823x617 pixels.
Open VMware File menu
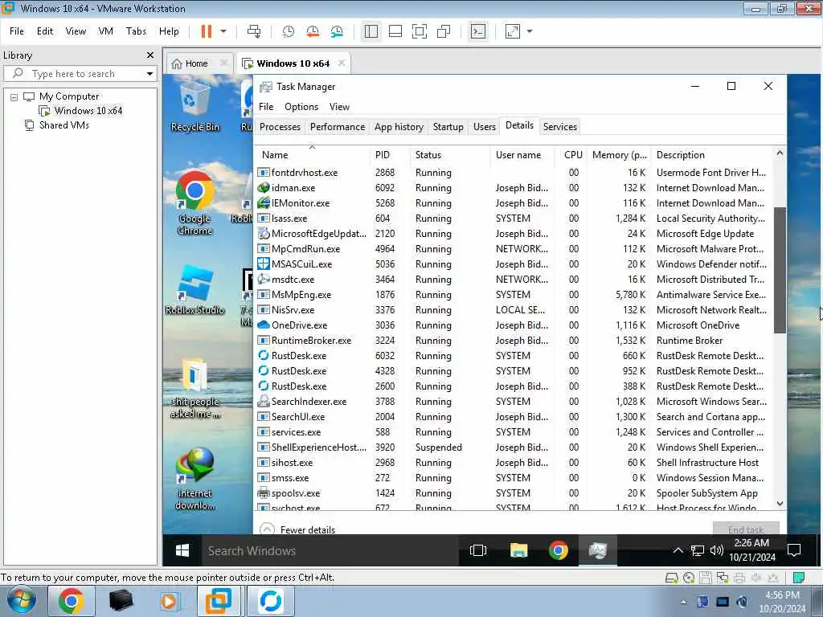pyautogui.click(x=17, y=31)
